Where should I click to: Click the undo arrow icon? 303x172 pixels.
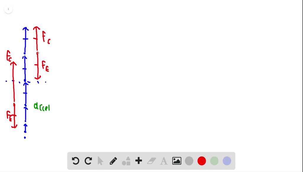point(75,161)
